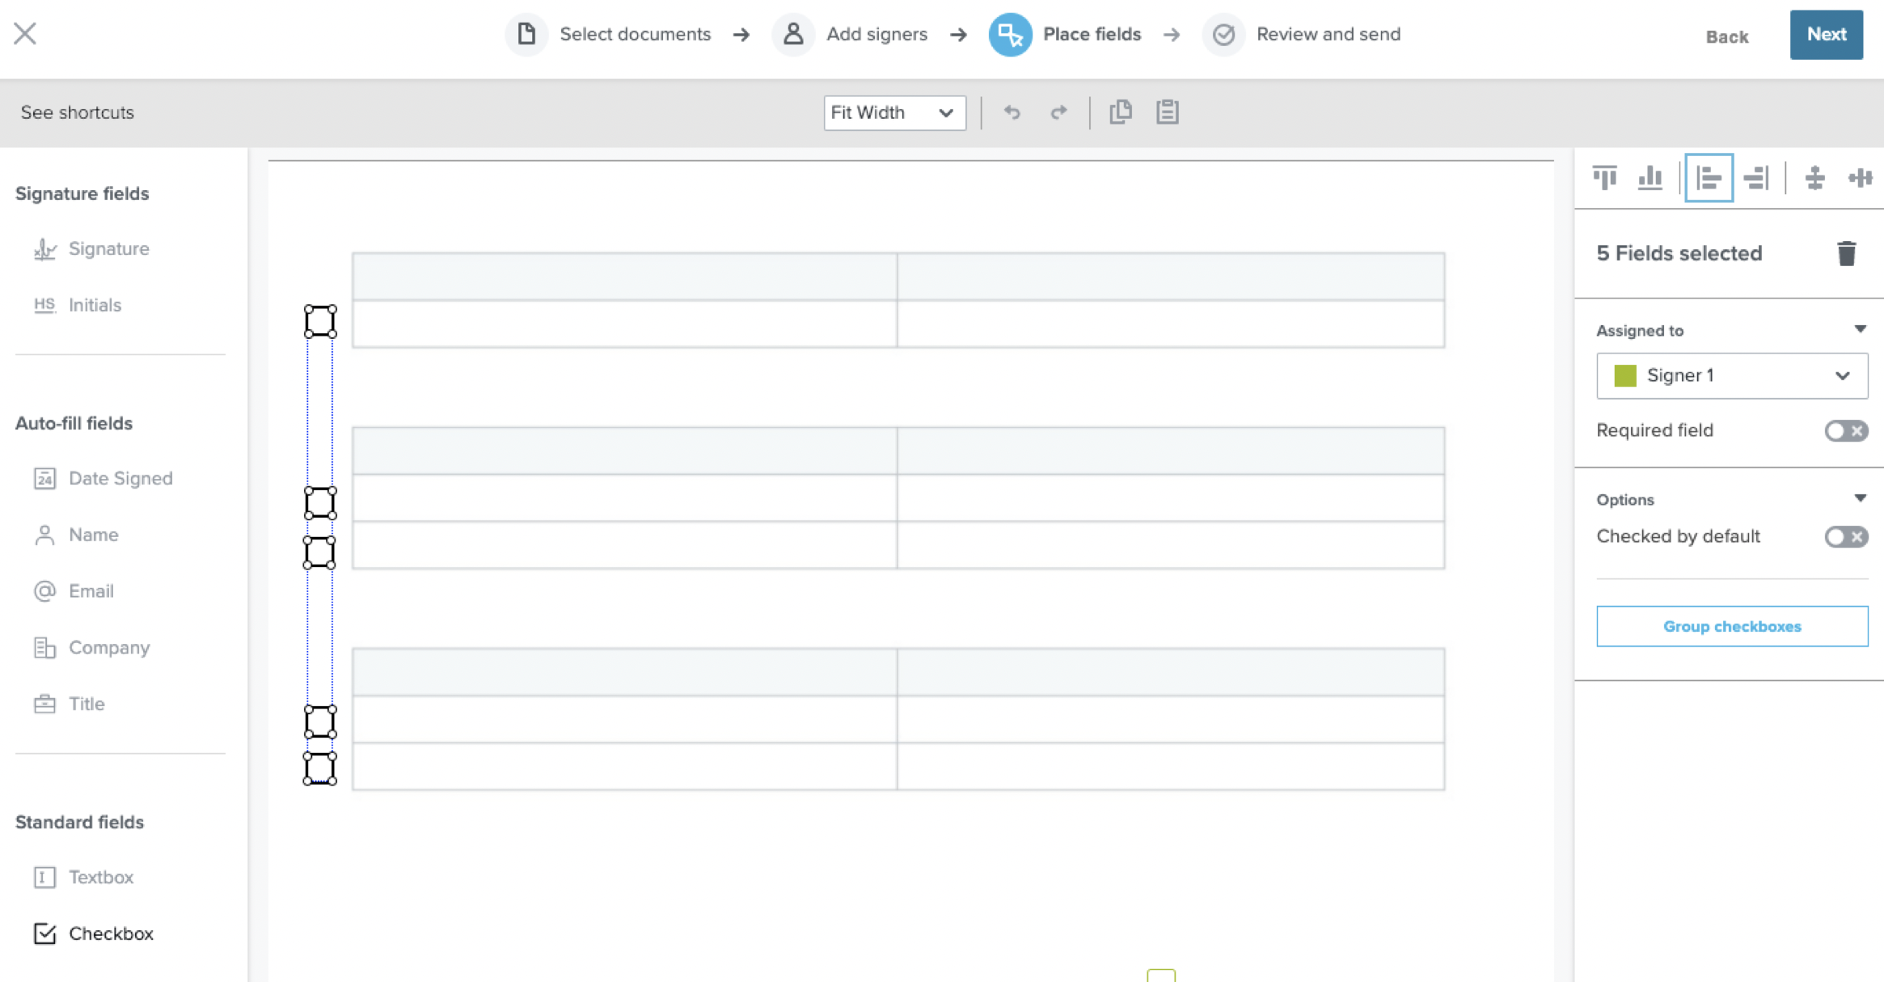
Task: Click the green Signer 1 color swatch
Action: click(1624, 375)
